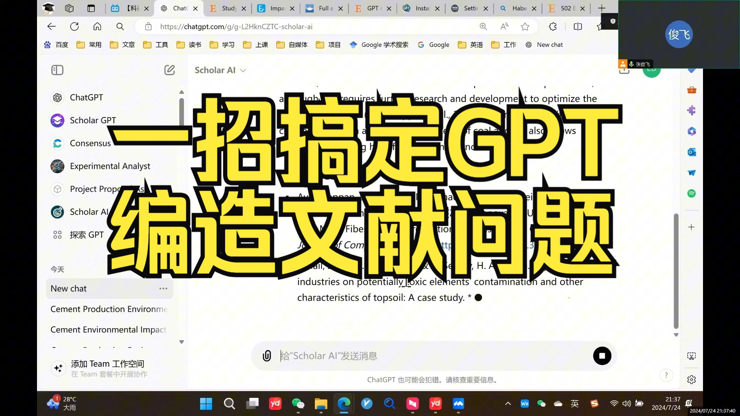Show hidden system tray icons chevron

(x=508, y=404)
